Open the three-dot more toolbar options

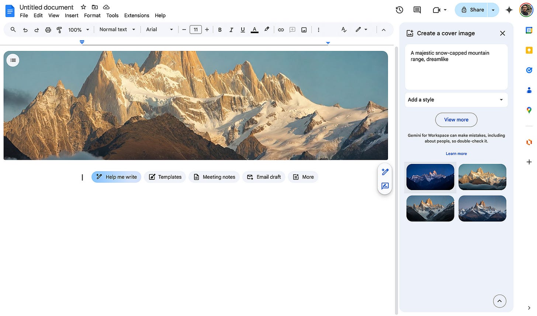click(319, 30)
